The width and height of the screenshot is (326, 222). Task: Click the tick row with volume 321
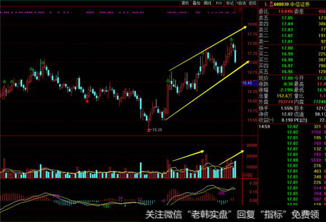(x=292, y=126)
